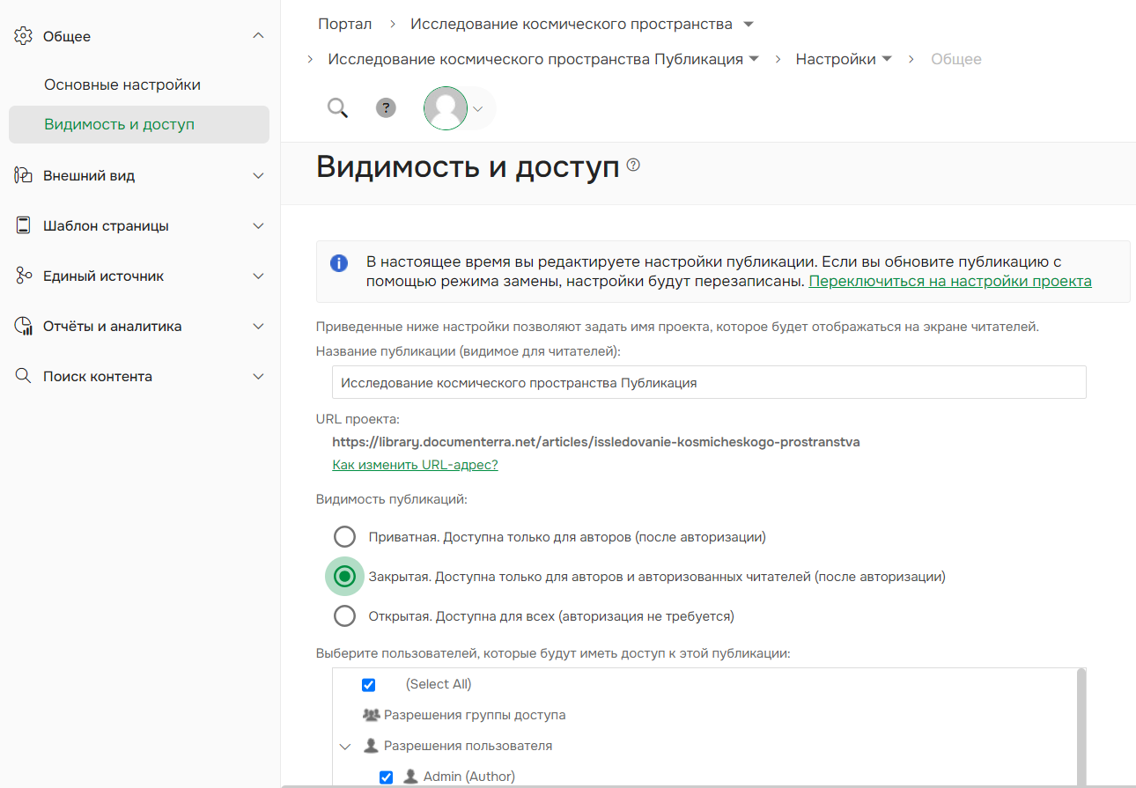Open Основные настройки in the sidebar
Screen dimensions: 1136x788
[122, 84]
